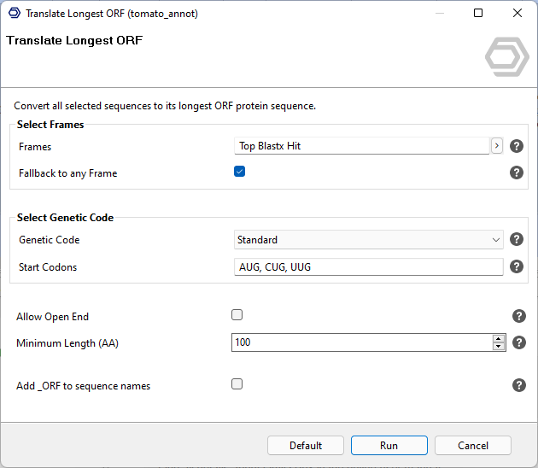This screenshot has height=468, width=538.
Task: Click the Top Blastx Hit frames field
Action: (x=361, y=146)
